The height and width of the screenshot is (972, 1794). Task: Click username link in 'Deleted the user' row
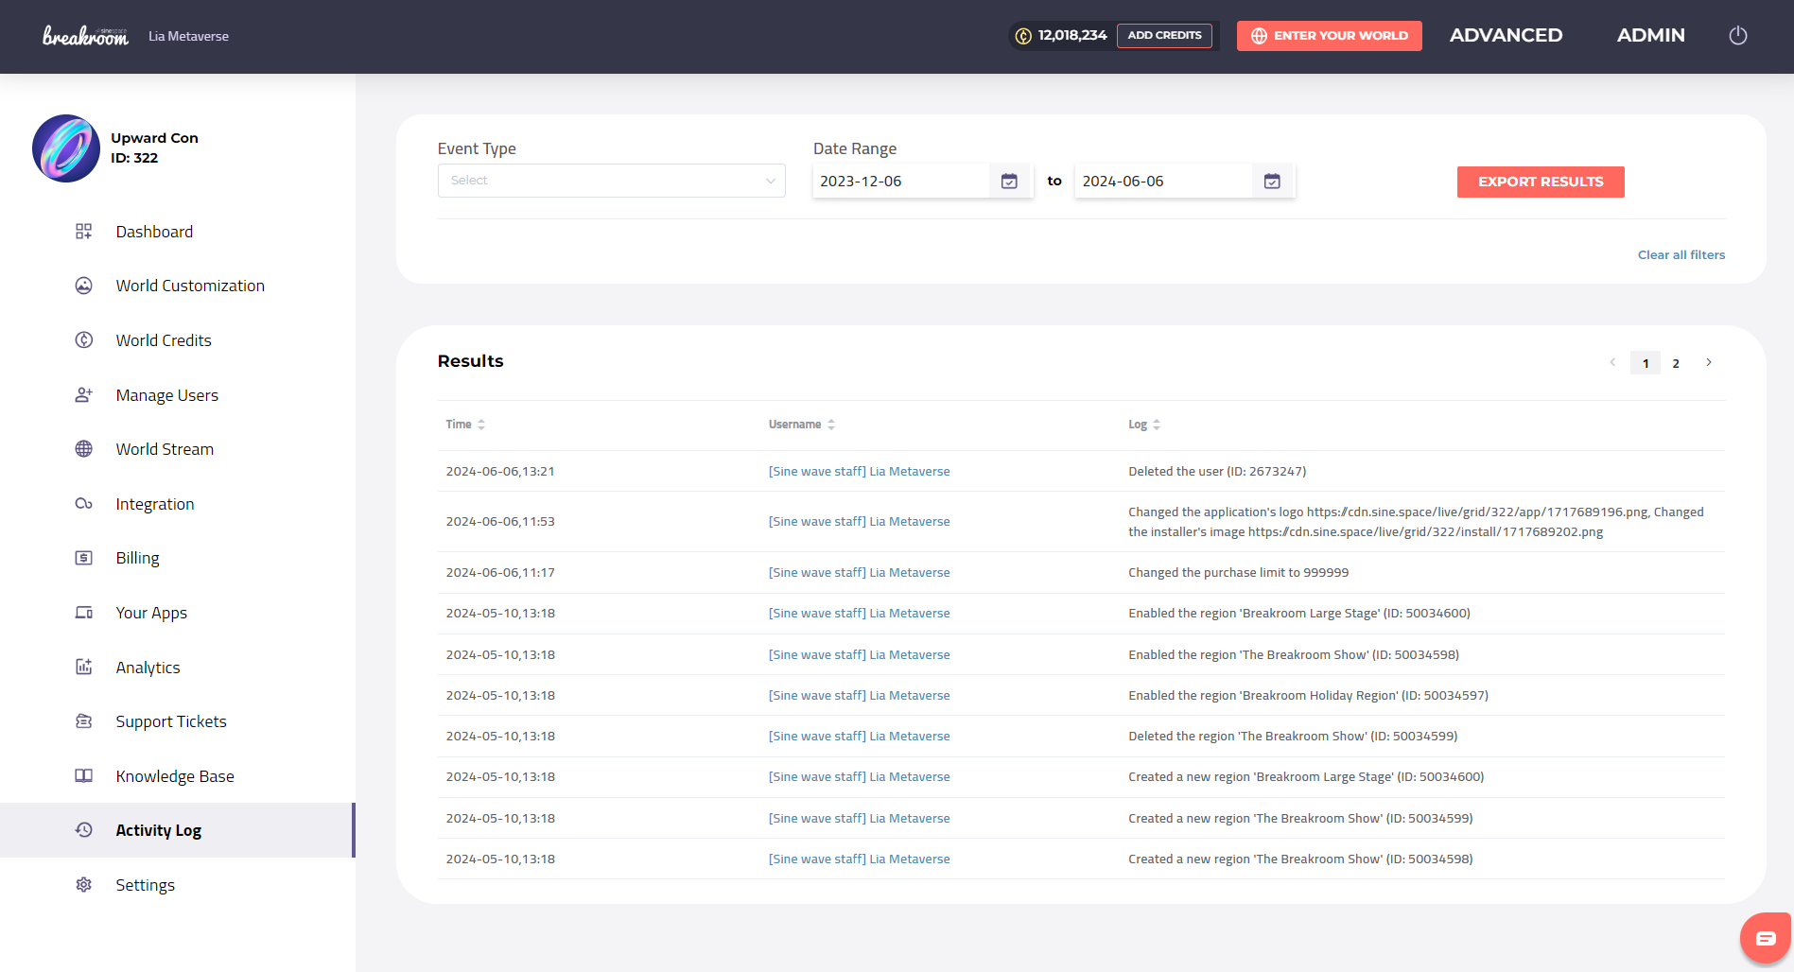point(859,472)
